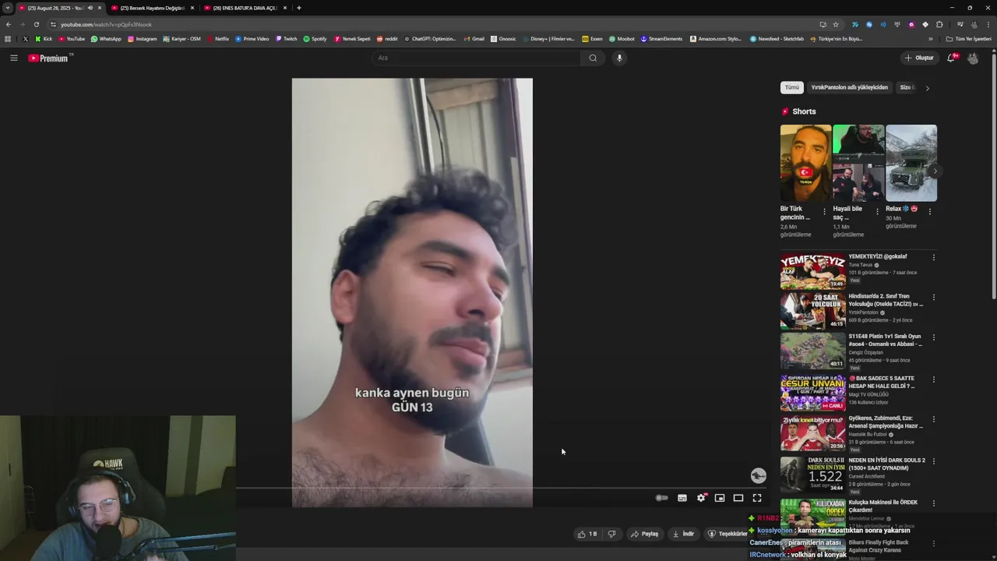Click the YouTube search magnifier button

[593, 58]
